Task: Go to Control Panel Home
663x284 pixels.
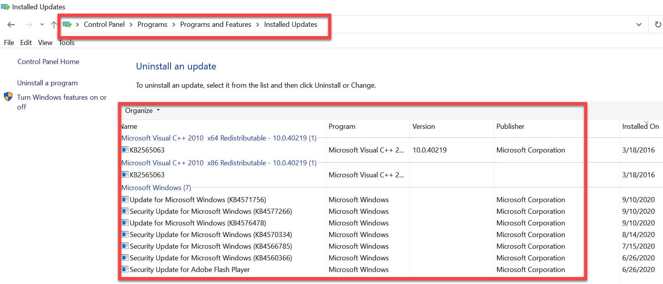Action: pos(48,62)
